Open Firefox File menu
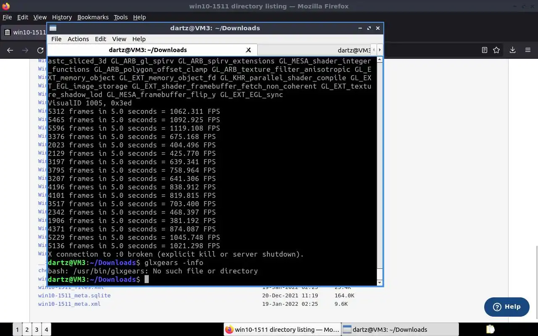 (7, 17)
